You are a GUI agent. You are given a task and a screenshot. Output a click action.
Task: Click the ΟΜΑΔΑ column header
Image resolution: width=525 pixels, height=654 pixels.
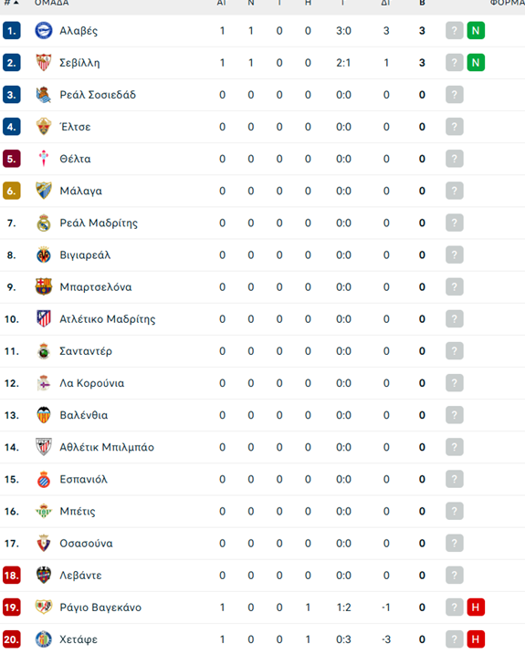coord(52,3)
